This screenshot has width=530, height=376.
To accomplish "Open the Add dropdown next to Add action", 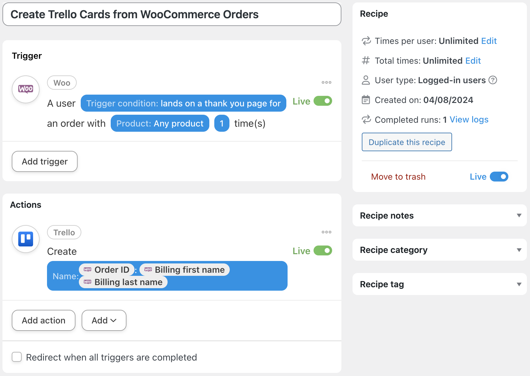I will [104, 320].
